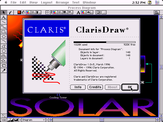Select the arrow pointer tool
Viewport: 163px width, 122px height.
point(4,12)
